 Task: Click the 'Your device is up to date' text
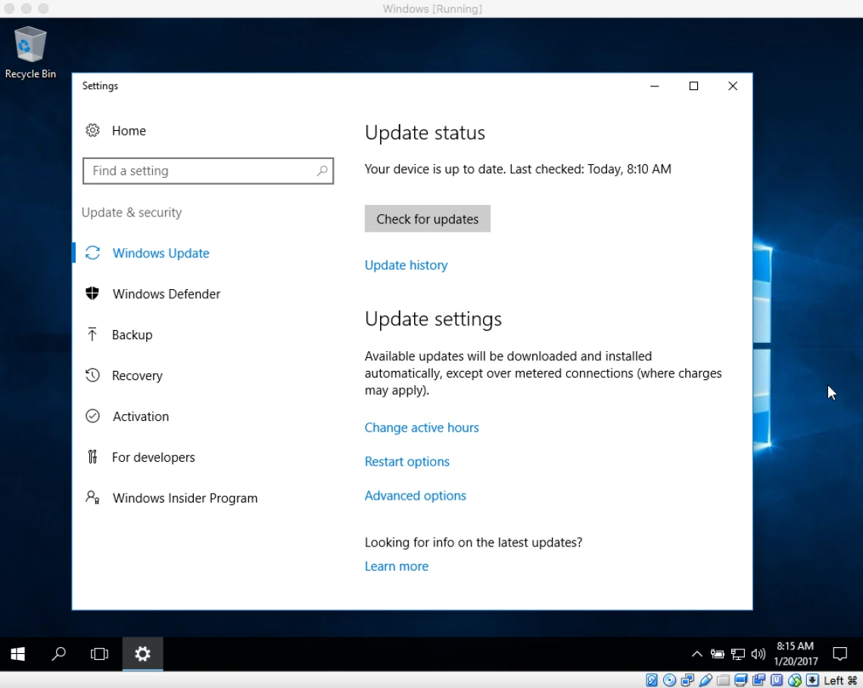tap(518, 169)
